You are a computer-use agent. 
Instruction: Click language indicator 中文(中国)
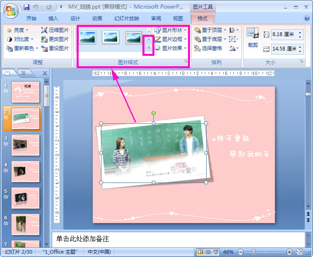[99, 252]
